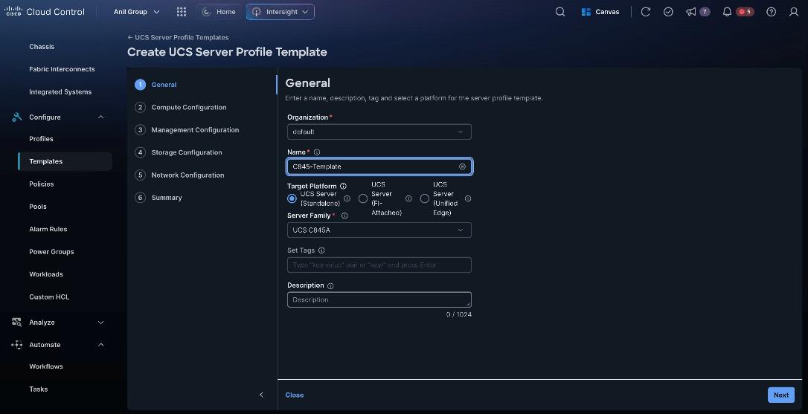Click the Configure wrench icon
This screenshot has width=808, height=414.
click(x=16, y=117)
